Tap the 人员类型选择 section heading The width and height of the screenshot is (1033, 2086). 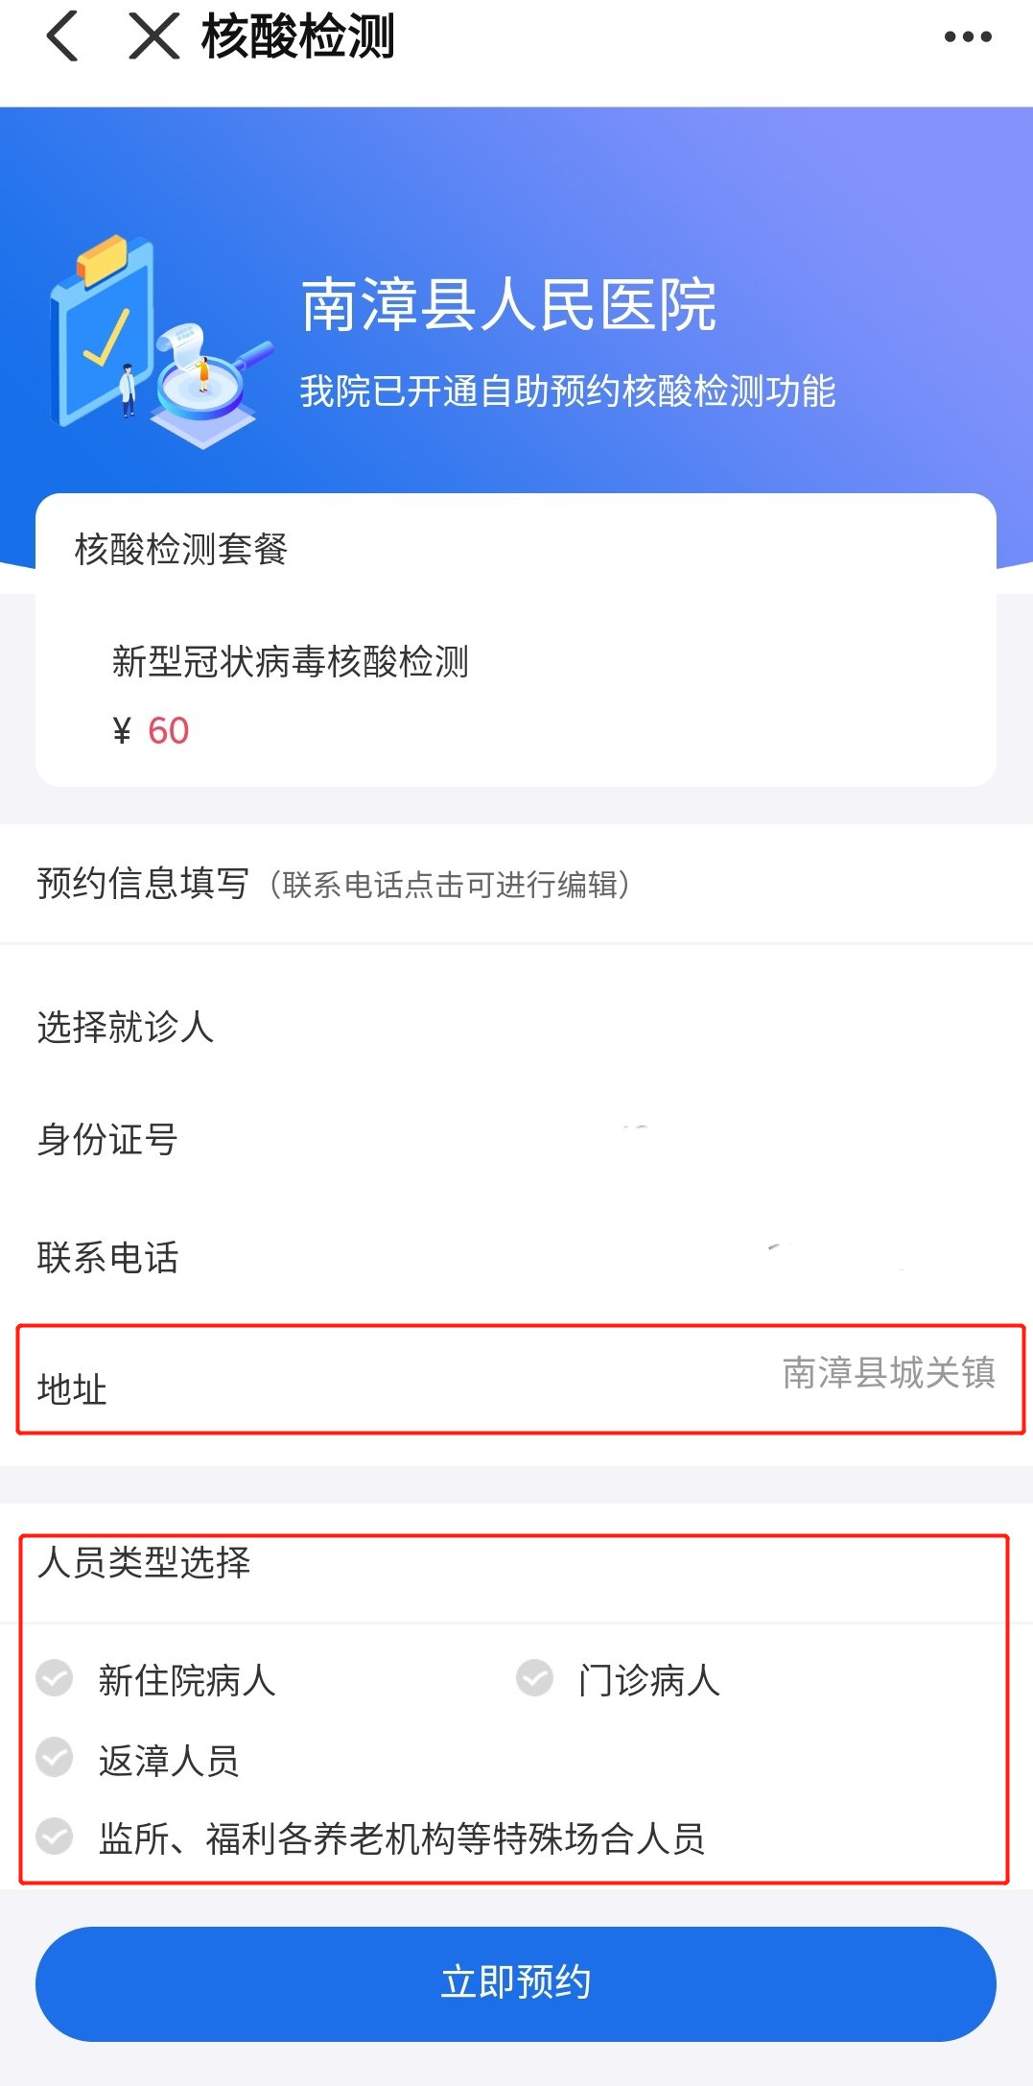click(x=144, y=1563)
